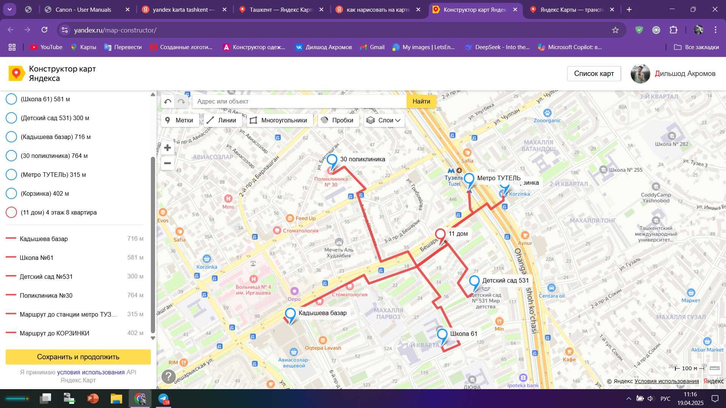This screenshot has width=726, height=408.
Task: Open Дильшод Акромов profile avatar
Action: tap(640, 74)
